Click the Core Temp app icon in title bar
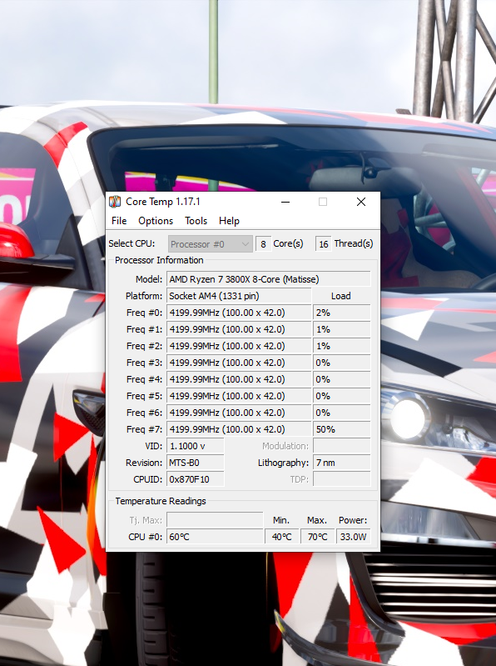 tap(116, 202)
